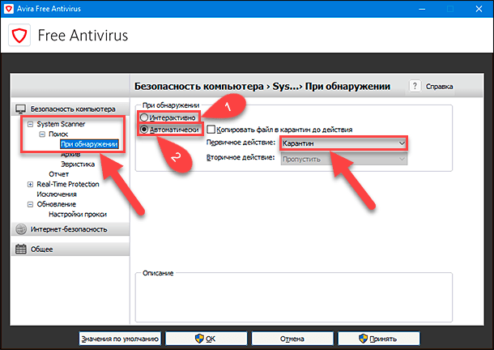Apply changes with the Принять button

click(379, 339)
